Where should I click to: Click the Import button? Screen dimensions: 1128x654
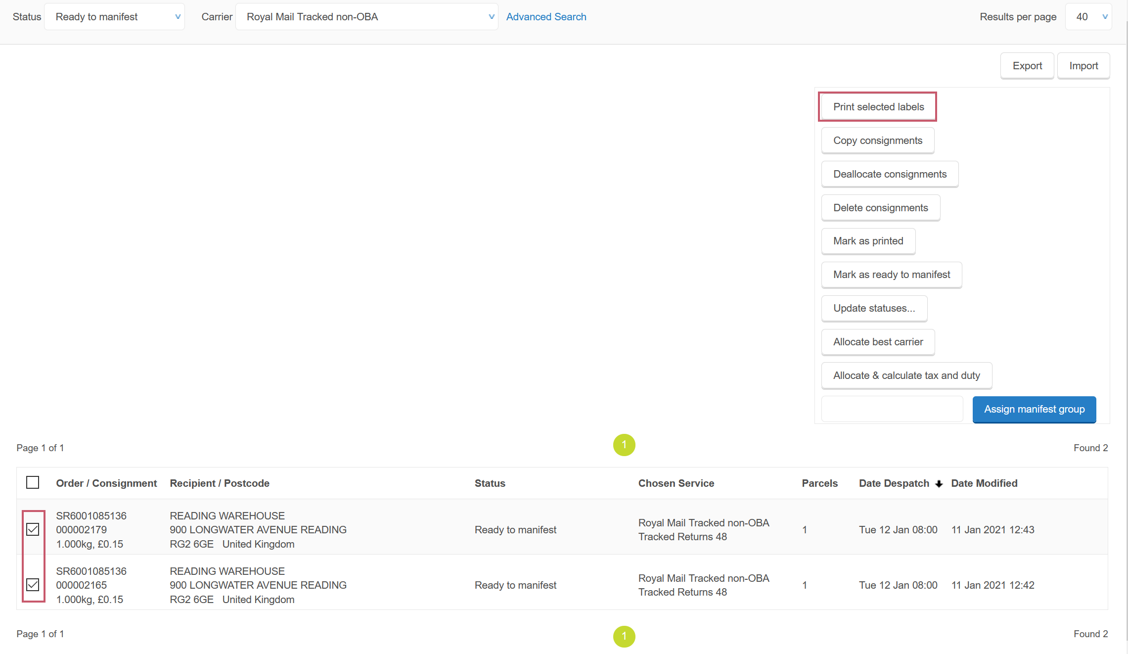click(x=1083, y=66)
